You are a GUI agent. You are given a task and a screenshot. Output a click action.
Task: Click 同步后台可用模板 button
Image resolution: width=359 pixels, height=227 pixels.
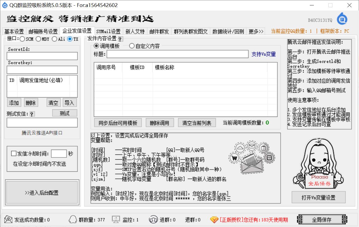tap(118, 123)
